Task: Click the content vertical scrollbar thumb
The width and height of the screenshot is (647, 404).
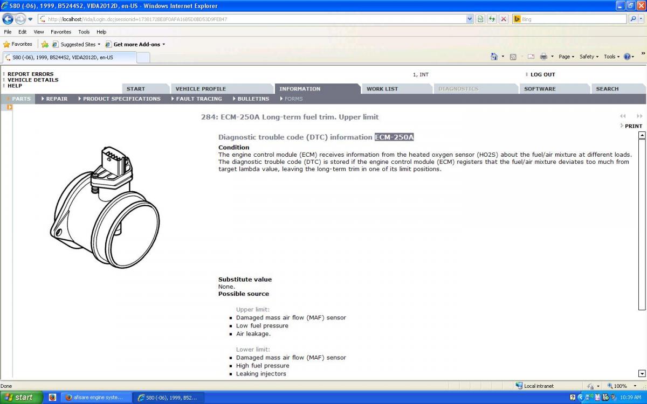Action: click(642, 224)
